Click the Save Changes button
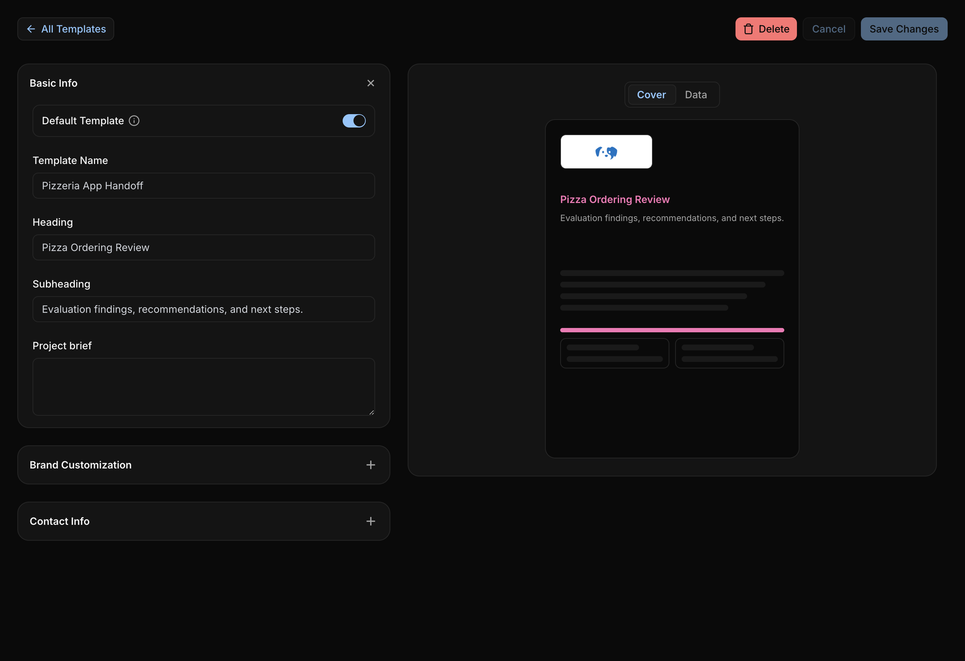This screenshot has width=965, height=661. [x=904, y=29]
